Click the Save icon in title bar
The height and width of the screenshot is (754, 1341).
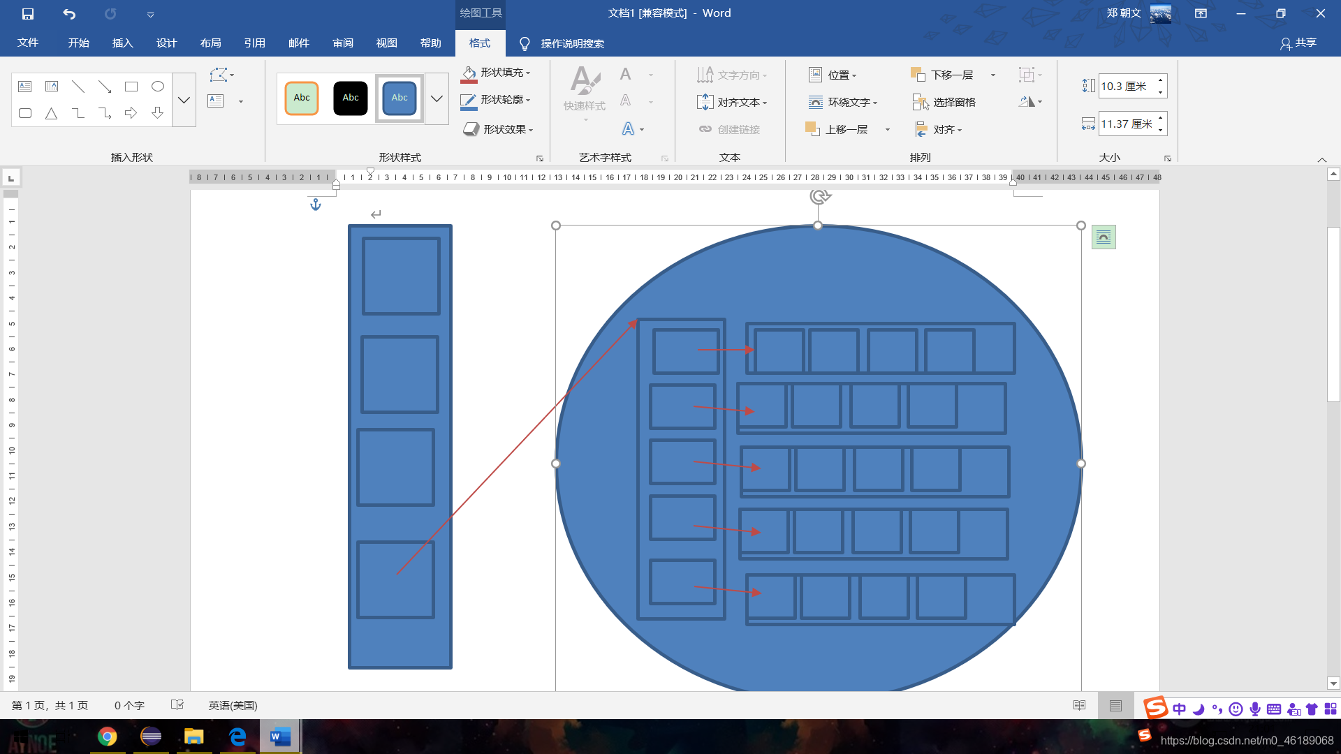pyautogui.click(x=28, y=13)
